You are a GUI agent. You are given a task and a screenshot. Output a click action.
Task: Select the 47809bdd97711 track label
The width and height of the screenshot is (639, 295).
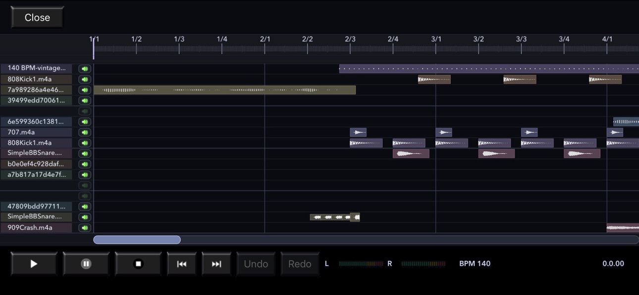pos(36,206)
